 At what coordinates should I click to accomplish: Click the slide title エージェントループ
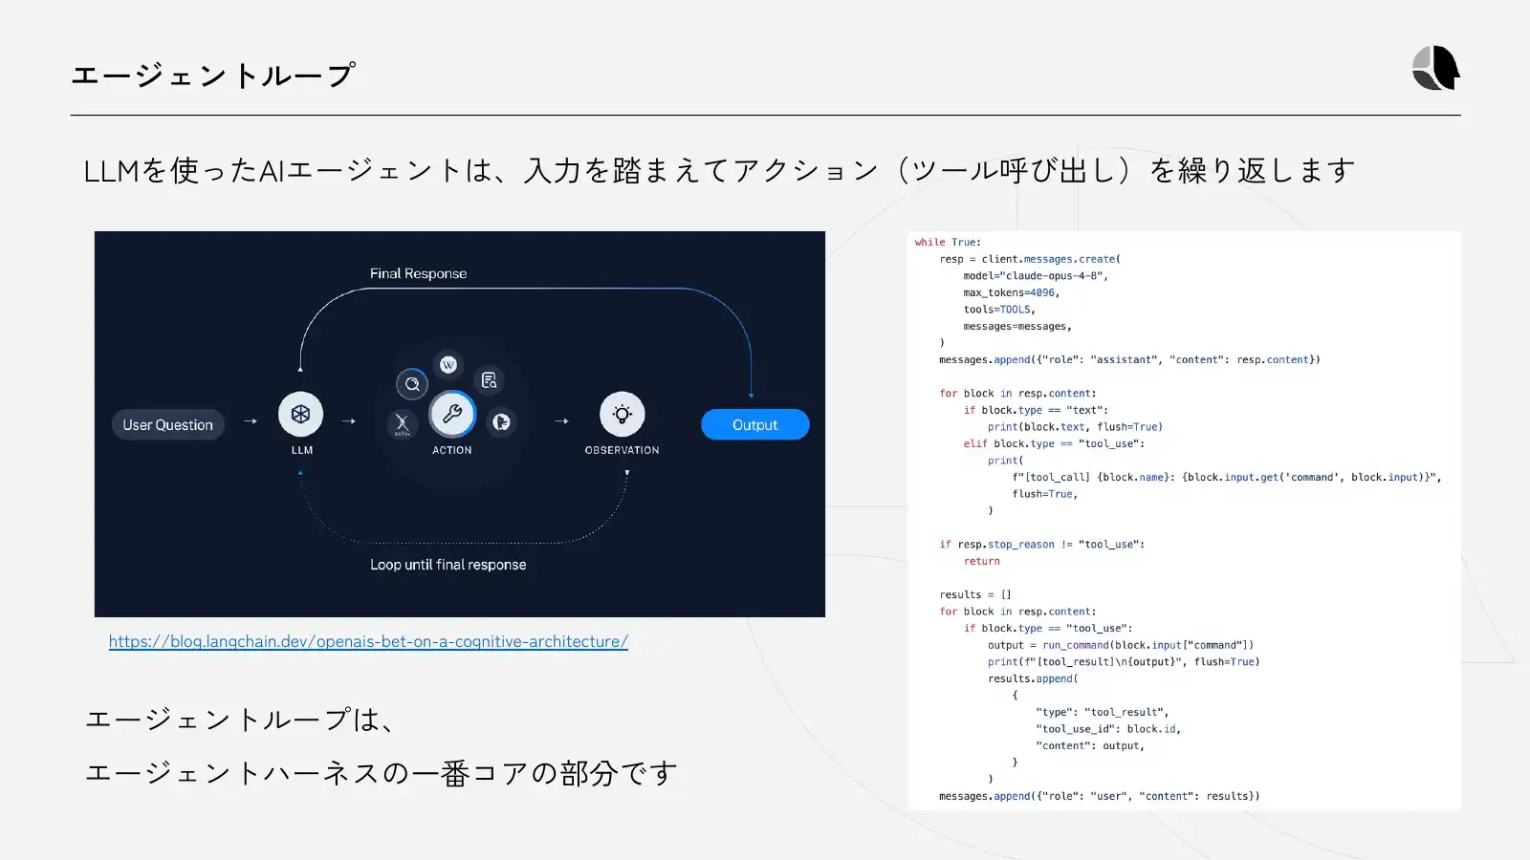(213, 75)
